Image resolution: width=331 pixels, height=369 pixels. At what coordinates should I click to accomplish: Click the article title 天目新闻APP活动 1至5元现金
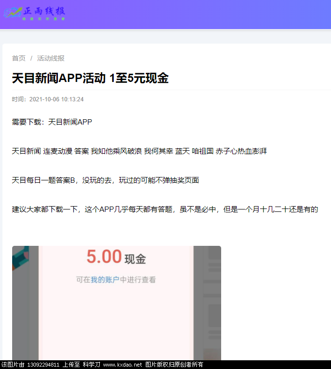[90, 78]
